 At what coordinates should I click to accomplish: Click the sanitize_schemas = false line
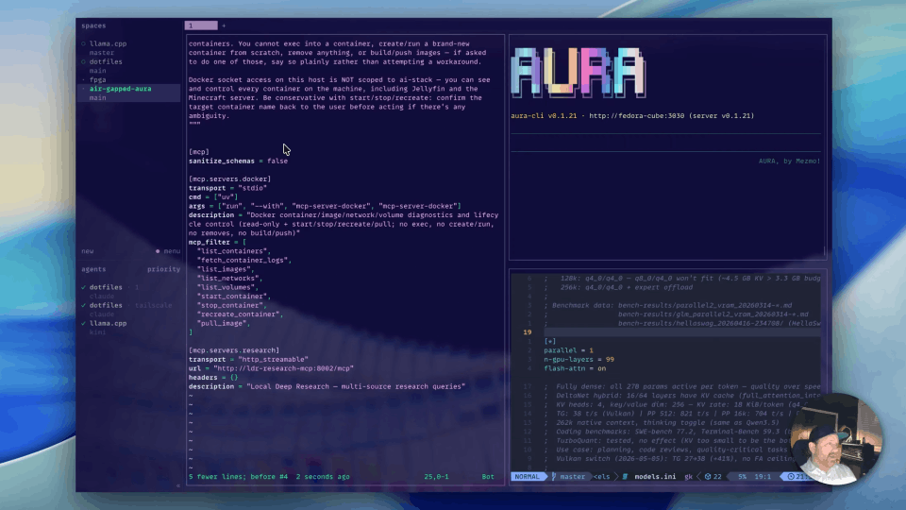pyautogui.click(x=238, y=161)
